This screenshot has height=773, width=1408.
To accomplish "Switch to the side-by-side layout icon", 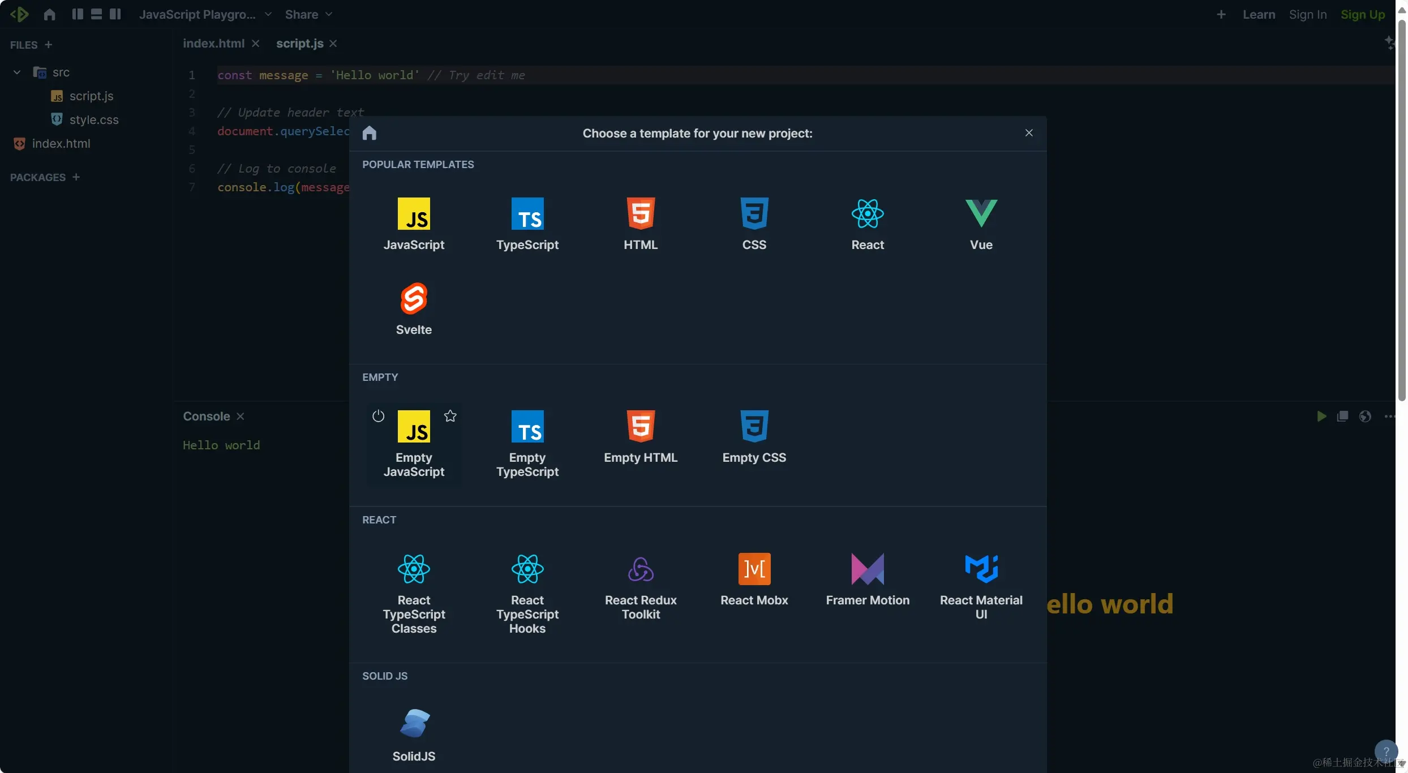I will 78,14.
